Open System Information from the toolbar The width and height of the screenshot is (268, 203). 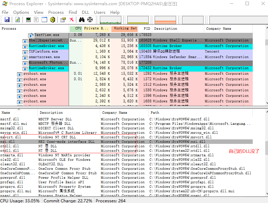[28, 20]
